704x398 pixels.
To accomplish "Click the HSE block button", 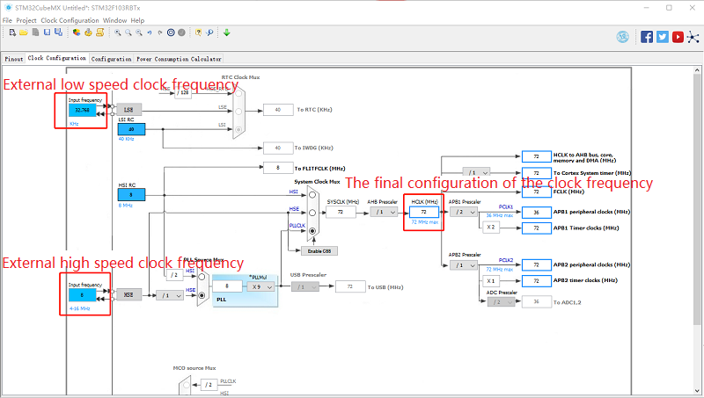I will coord(128,295).
